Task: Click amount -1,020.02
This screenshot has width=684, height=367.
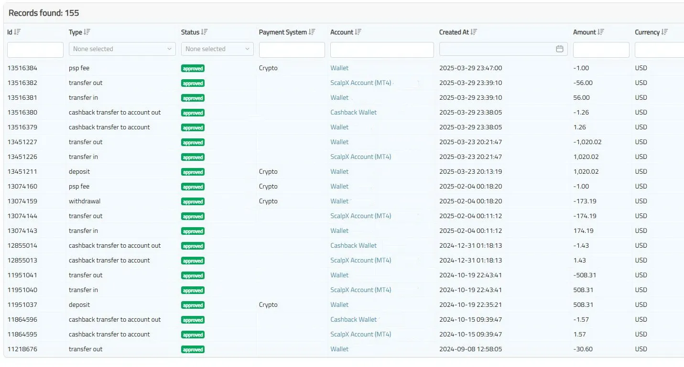Action: [x=587, y=142]
